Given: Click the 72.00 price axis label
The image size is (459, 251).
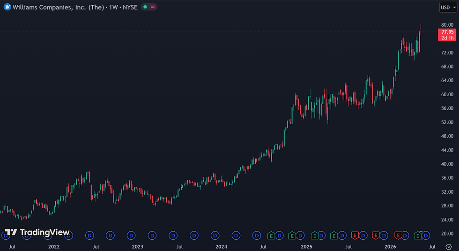Looking at the screenshot, I should (447, 53).
